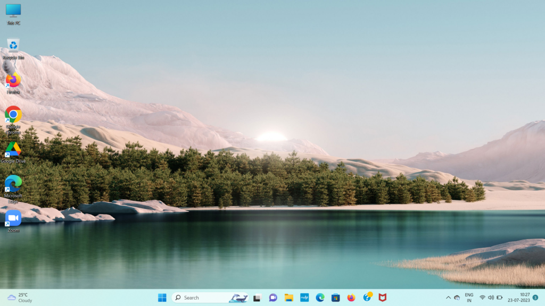545x306 pixels.
Task: Select the This PC desktop icon
Action: (x=13, y=14)
